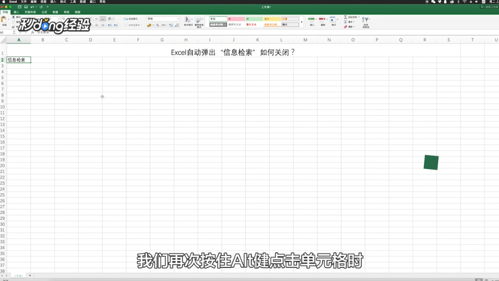Image resolution: width=499 pixels, height=281 pixels.
Task: Click the increase indent icon
Action: point(115,25)
